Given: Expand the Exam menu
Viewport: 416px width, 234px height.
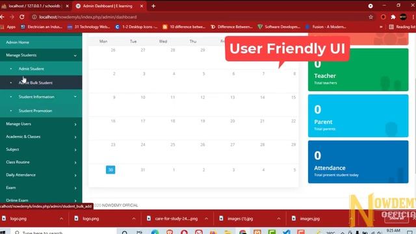Looking at the screenshot, I should click(41, 188).
